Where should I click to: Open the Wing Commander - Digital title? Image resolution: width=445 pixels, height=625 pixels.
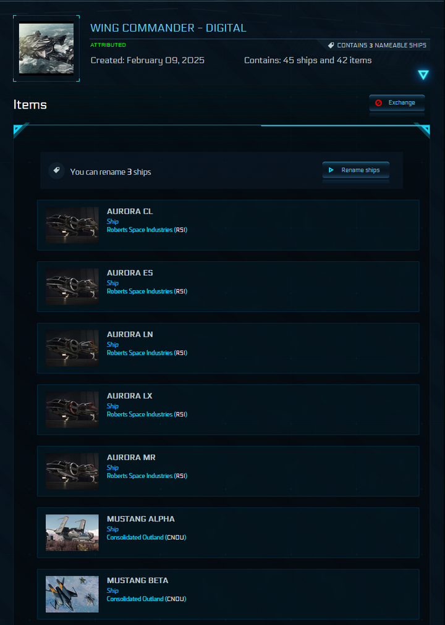coord(168,28)
